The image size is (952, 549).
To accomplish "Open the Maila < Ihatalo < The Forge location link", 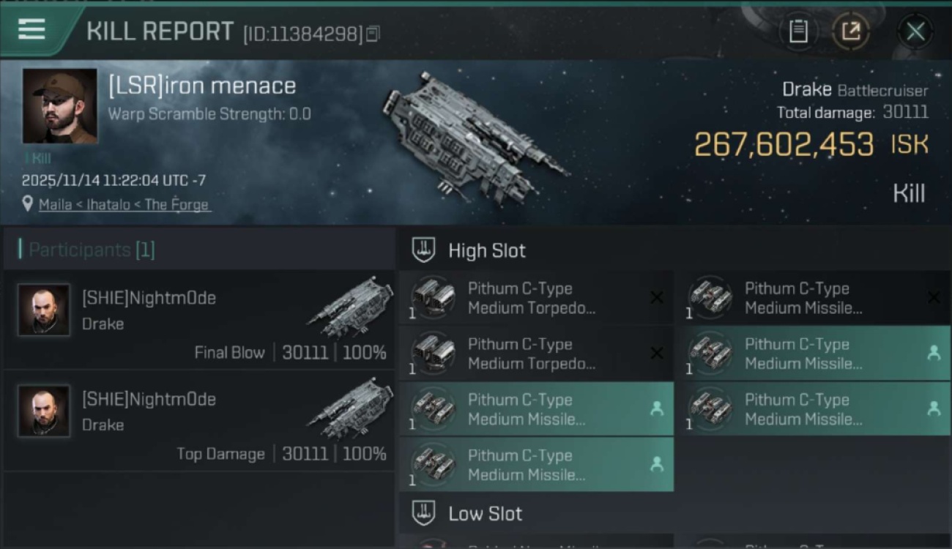I will click(x=124, y=205).
